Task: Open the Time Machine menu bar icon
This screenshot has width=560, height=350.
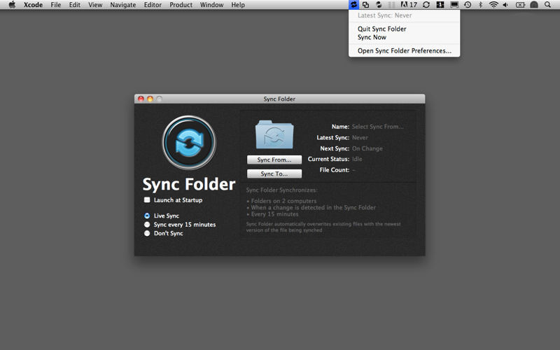Action: pos(468,5)
